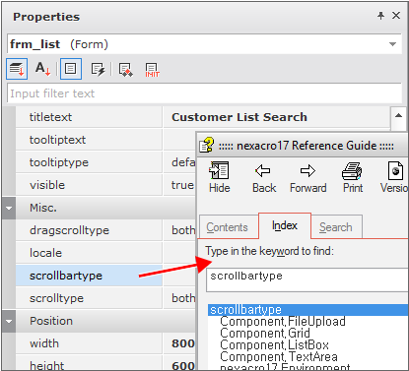Click the bind properties icon

tap(125, 70)
